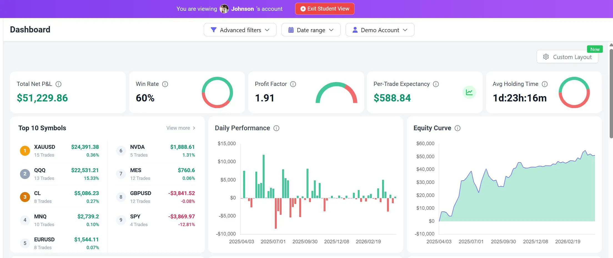Click the Win Rate info icon
The height and width of the screenshot is (258, 613).
165,84
